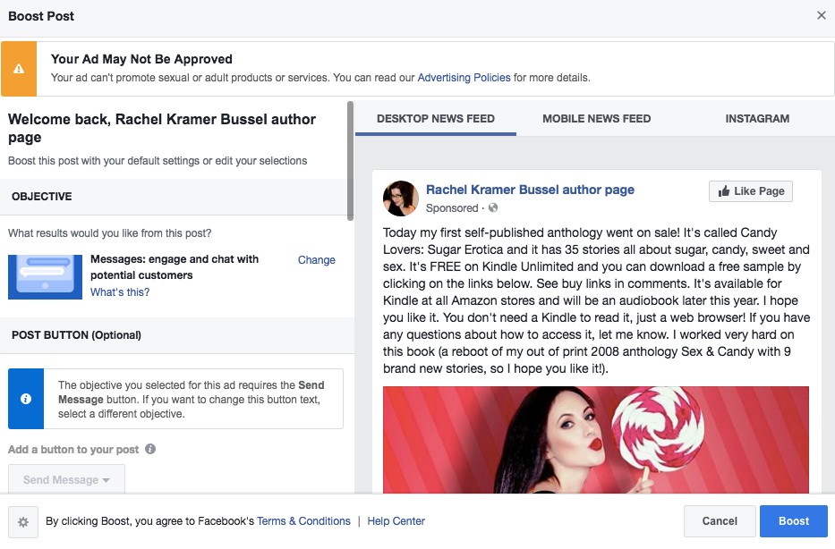Image resolution: width=835 pixels, height=549 pixels.
Task: Click the public globe icon beside Sponsored
Action: coord(493,208)
